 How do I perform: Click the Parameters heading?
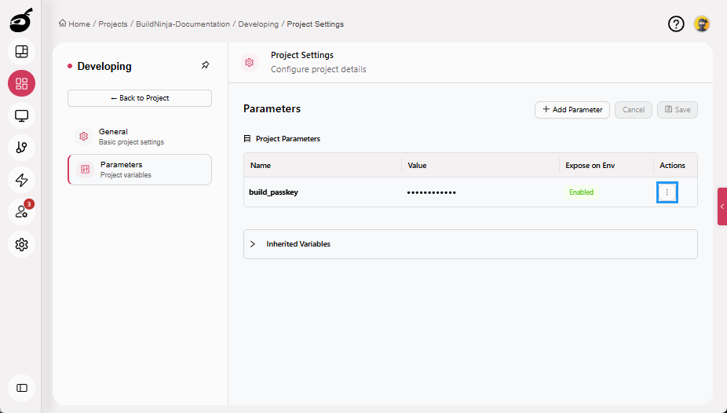pos(272,108)
